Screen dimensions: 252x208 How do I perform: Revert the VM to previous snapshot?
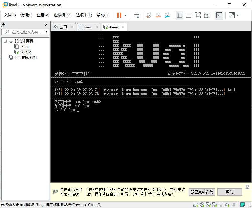(158, 15)
